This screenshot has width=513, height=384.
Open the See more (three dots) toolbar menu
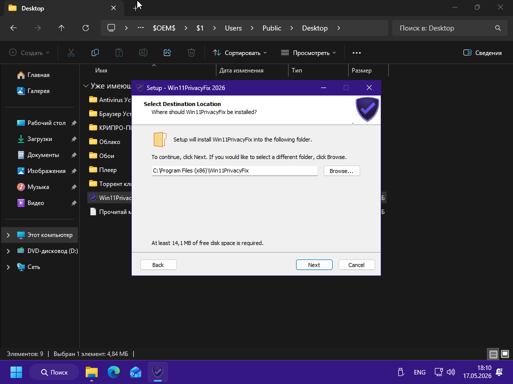coord(357,52)
